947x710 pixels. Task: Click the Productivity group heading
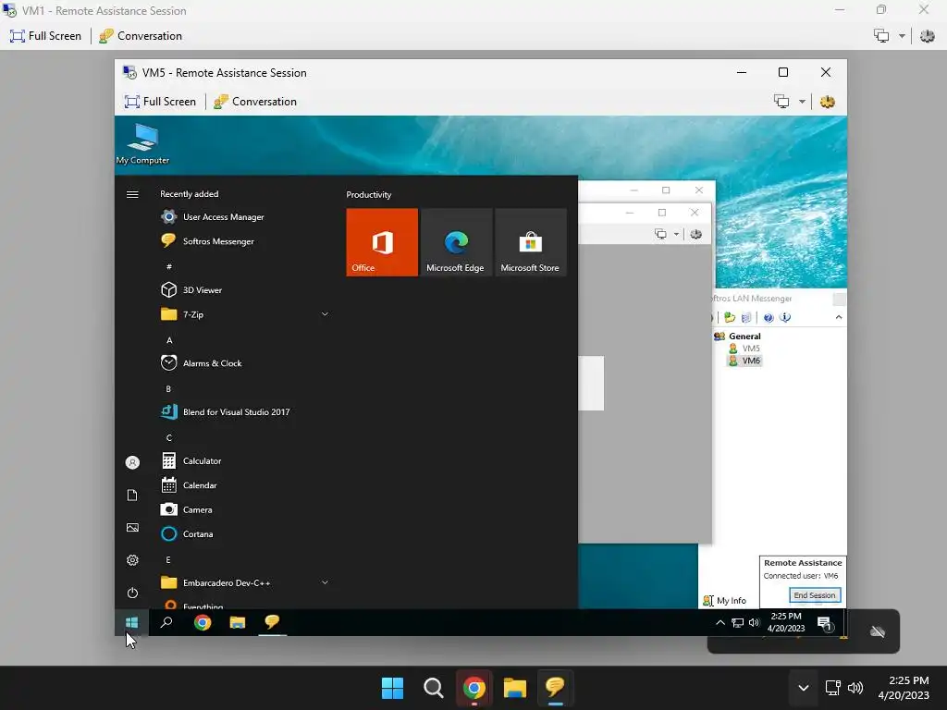coord(368,194)
